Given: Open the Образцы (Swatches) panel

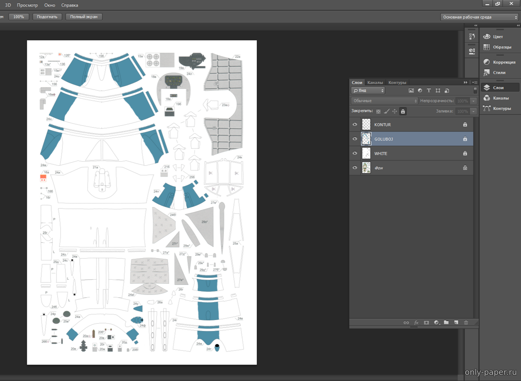Looking at the screenshot, I should click(x=499, y=47).
